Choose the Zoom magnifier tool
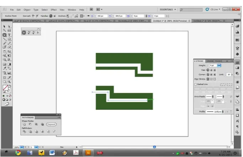The image size is (243, 157). [9, 81]
